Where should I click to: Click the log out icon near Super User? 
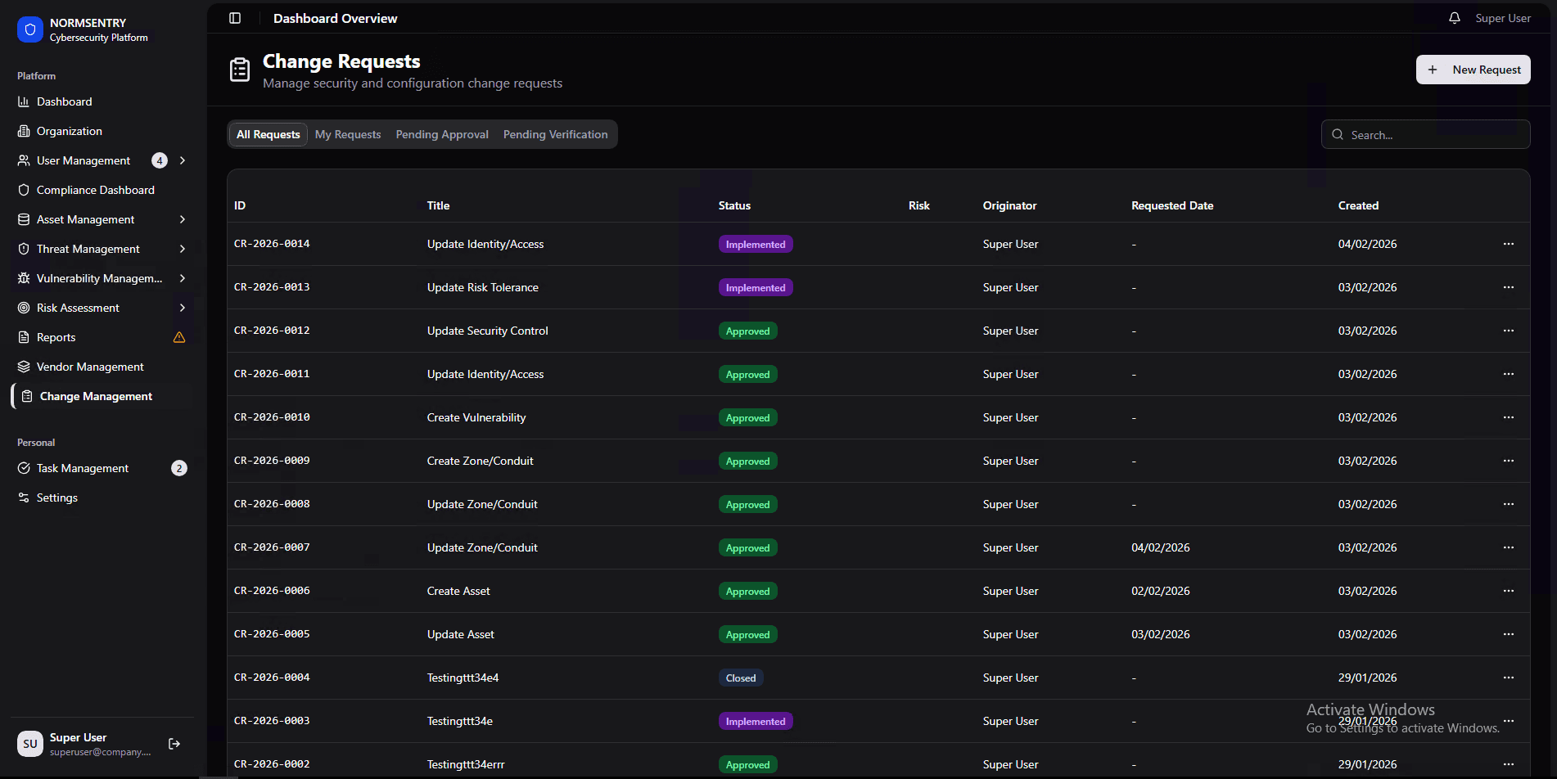coord(174,743)
